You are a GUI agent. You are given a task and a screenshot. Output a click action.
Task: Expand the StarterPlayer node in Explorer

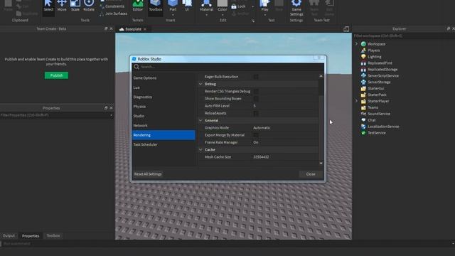pos(357,101)
